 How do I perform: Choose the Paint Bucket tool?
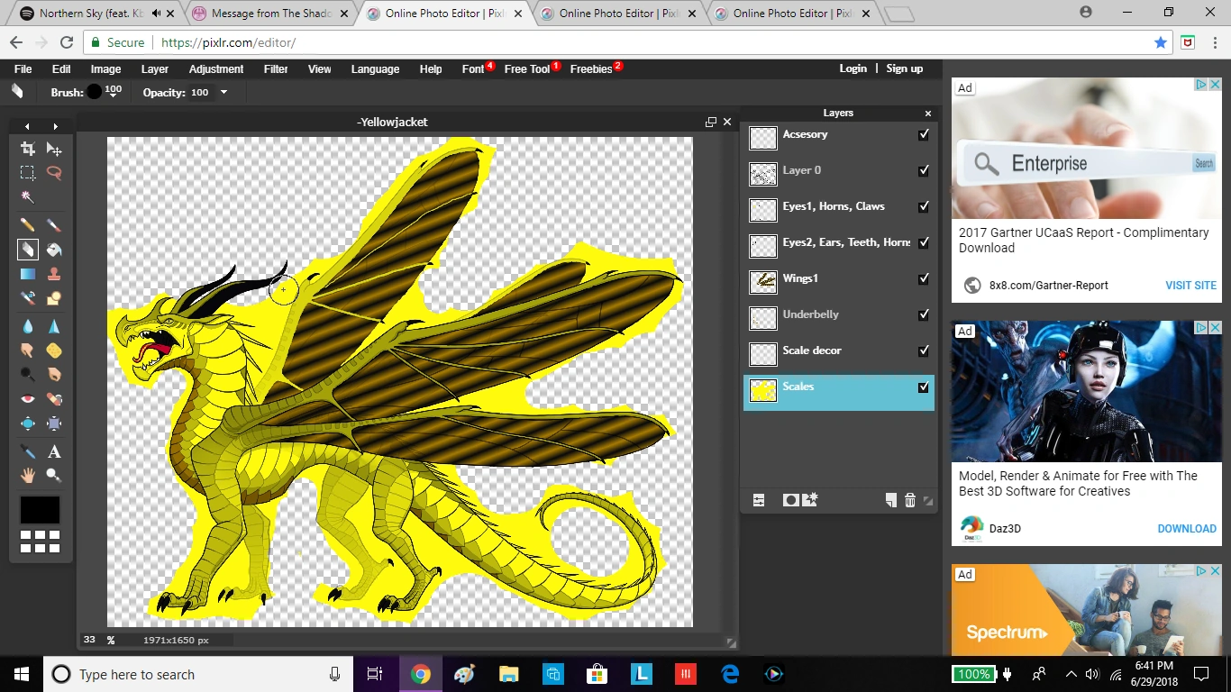click(54, 250)
